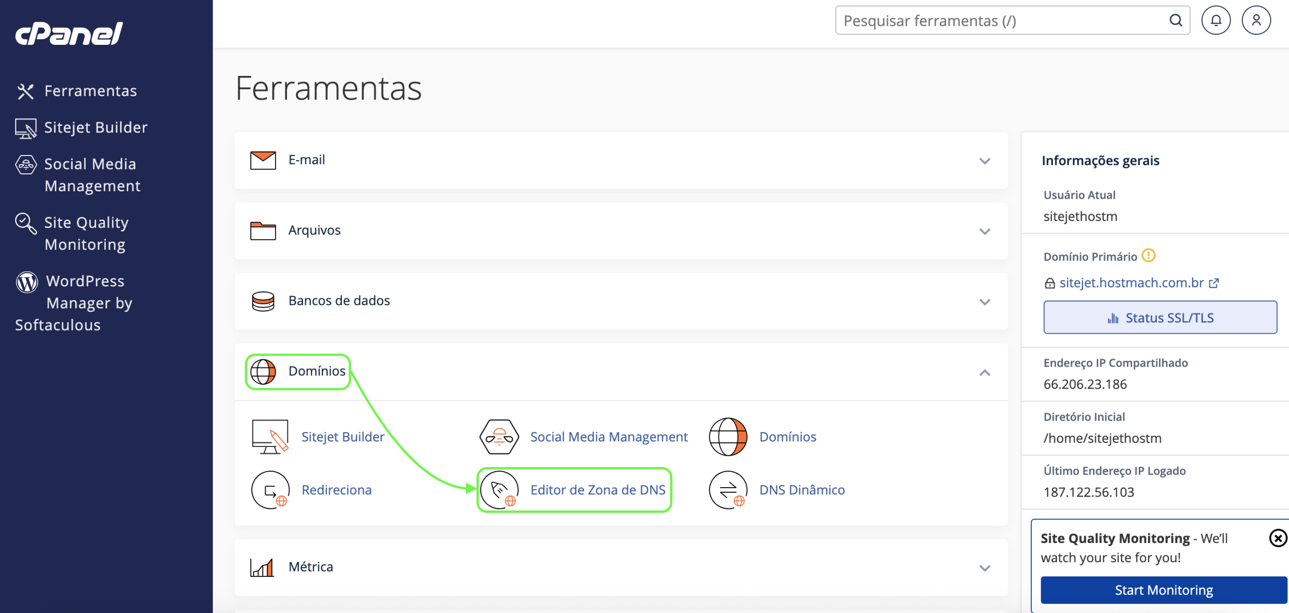Click the Arquivos section title
This screenshot has width=1289, height=613.
click(315, 230)
